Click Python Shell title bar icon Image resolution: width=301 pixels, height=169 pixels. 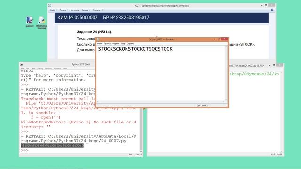(x=22, y=65)
